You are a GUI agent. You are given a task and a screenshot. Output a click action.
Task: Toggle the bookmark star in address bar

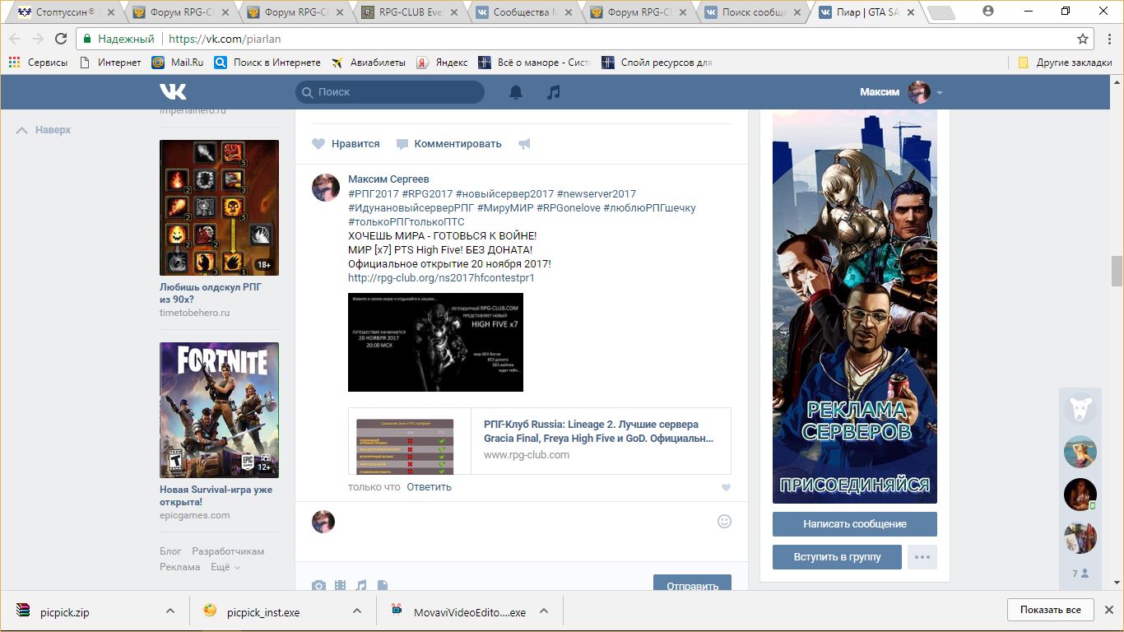point(1083,39)
